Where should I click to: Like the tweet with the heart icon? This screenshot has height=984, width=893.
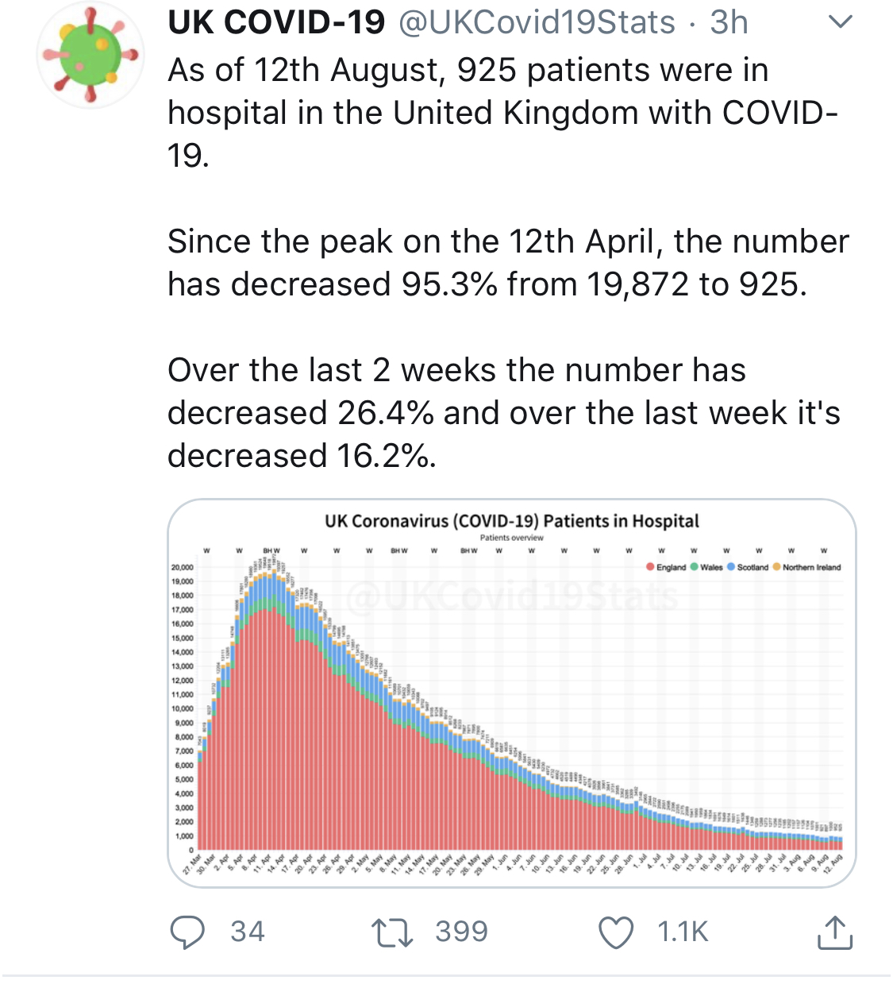615,932
